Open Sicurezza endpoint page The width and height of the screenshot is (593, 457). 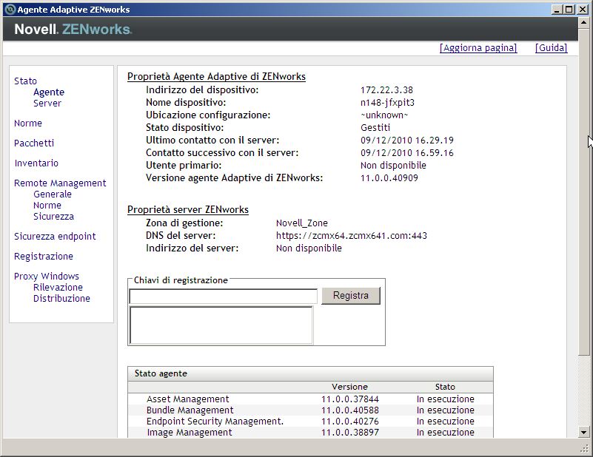pyautogui.click(x=56, y=237)
